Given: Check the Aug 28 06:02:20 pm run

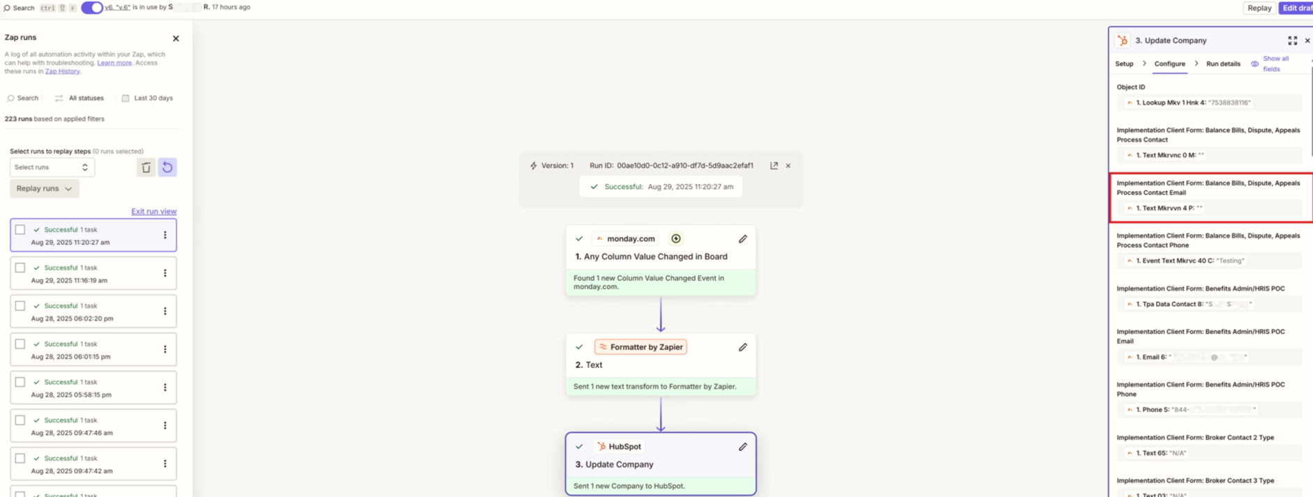Looking at the screenshot, I should 20,305.
